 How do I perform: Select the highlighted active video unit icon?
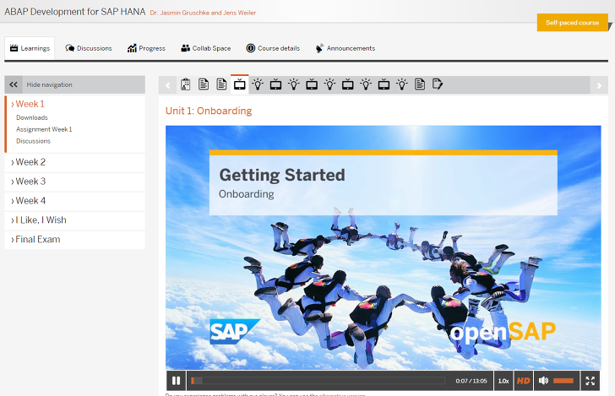pos(240,84)
